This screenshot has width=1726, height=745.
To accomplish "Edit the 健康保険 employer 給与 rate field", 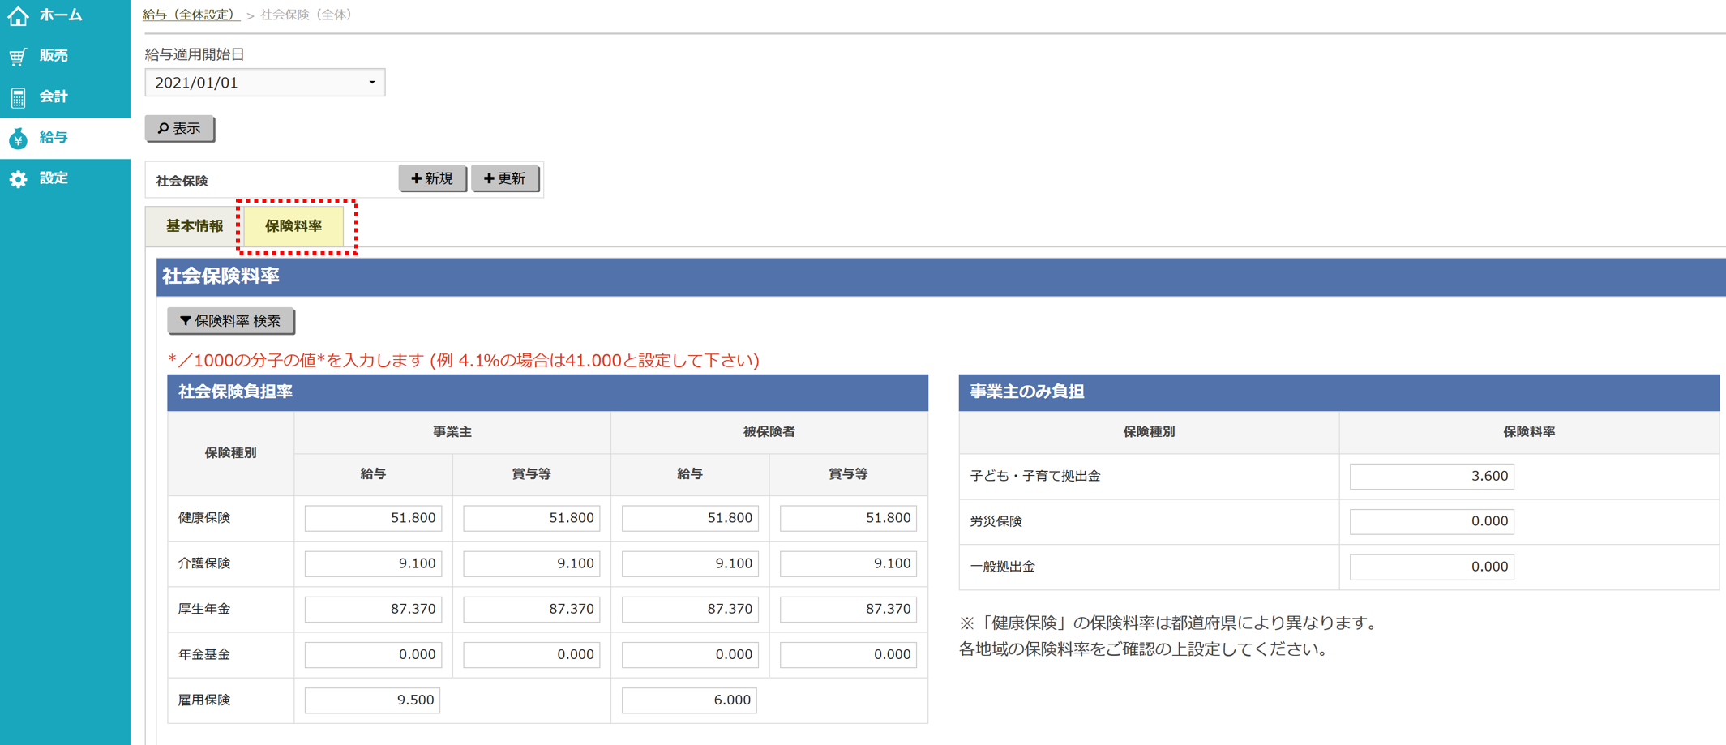I will point(372,518).
